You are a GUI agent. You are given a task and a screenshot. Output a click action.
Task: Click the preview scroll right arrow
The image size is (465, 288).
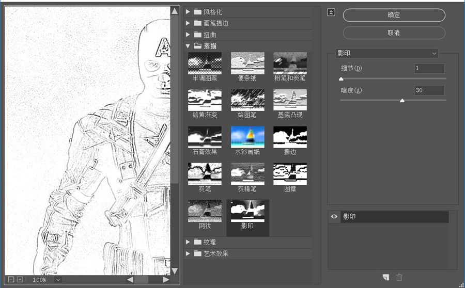point(166,279)
